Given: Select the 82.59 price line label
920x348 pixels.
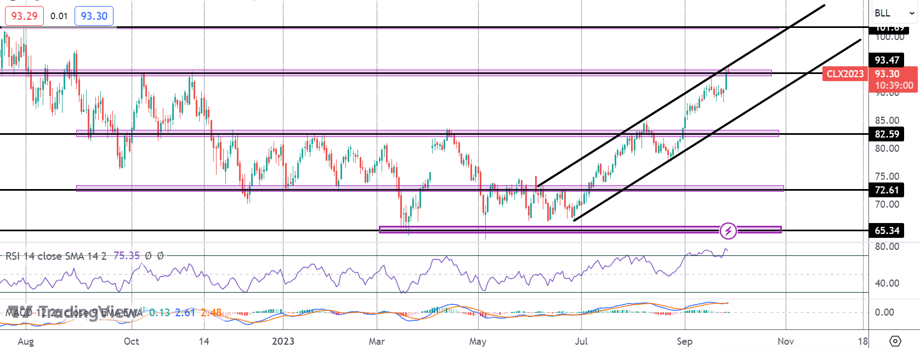Looking at the screenshot, I should click(887, 134).
